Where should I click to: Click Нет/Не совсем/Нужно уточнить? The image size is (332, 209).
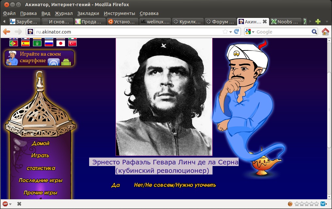(x=175, y=185)
